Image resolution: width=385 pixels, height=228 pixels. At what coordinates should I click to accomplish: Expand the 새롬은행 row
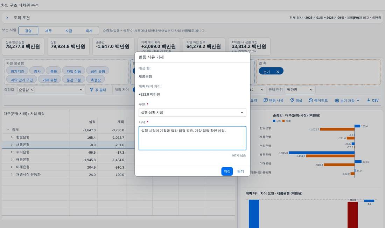(12, 145)
